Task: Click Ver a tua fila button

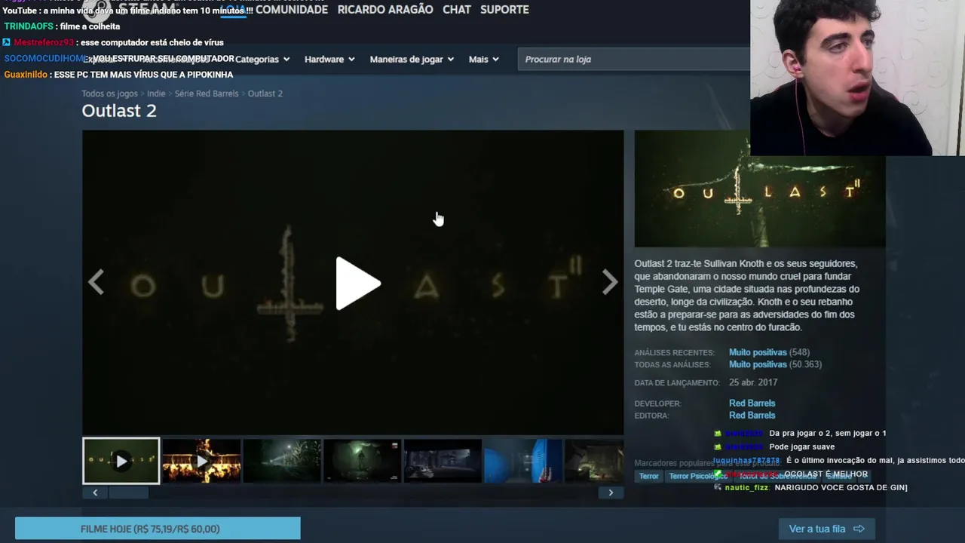Action: coord(826,529)
